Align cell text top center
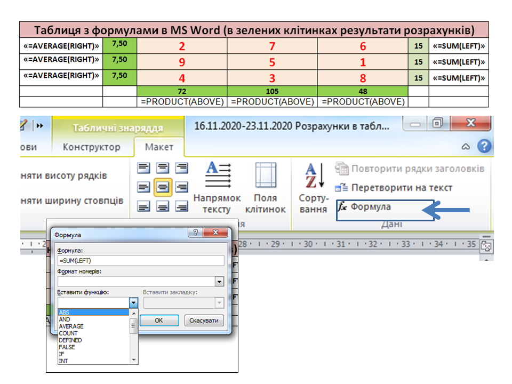 (163, 168)
